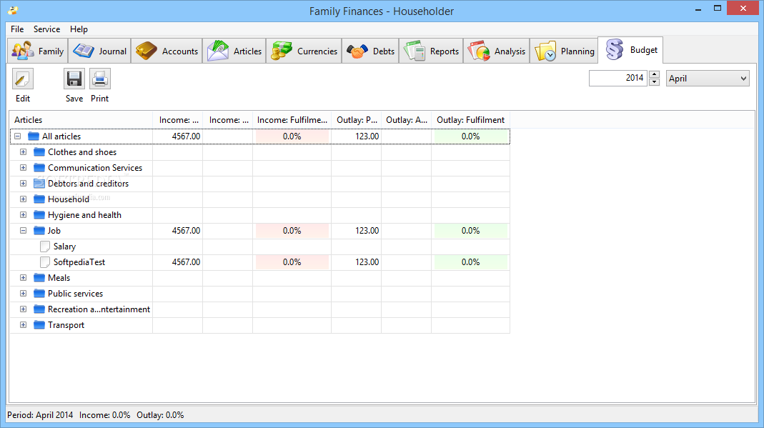Click the Outlay: Fulfilment column header

click(x=470, y=120)
